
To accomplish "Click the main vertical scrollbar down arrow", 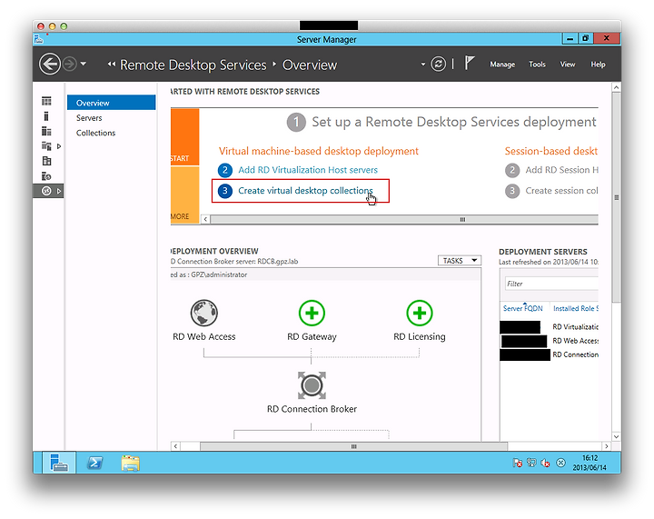I will tap(617, 436).
